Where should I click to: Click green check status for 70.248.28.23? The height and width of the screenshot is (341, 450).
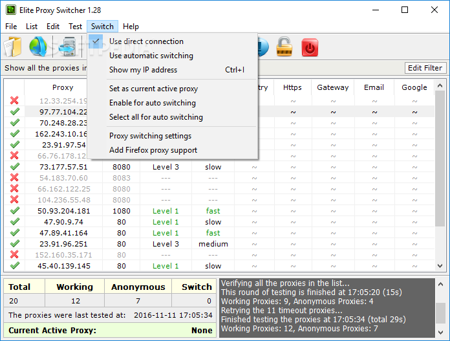tap(15, 123)
